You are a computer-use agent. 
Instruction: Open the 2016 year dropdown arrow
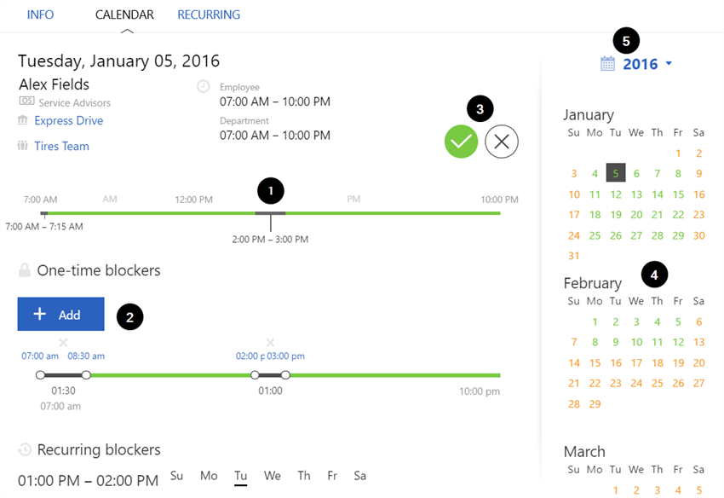click(669, 64)
